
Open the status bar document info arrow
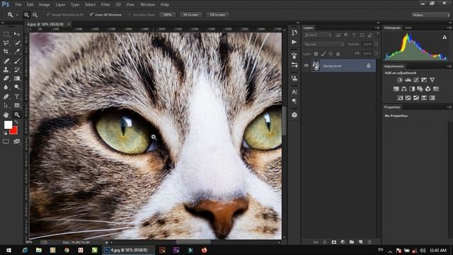point(107,242)
